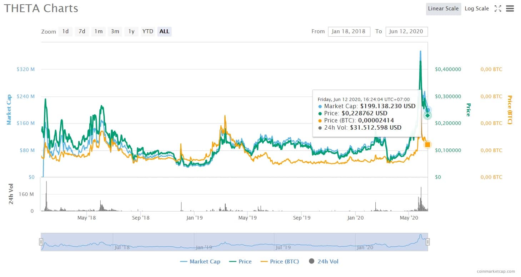The width and height of the screenshot is (521, 277).
Task: Set zoom range to 7d
Action: pos(82,31)
